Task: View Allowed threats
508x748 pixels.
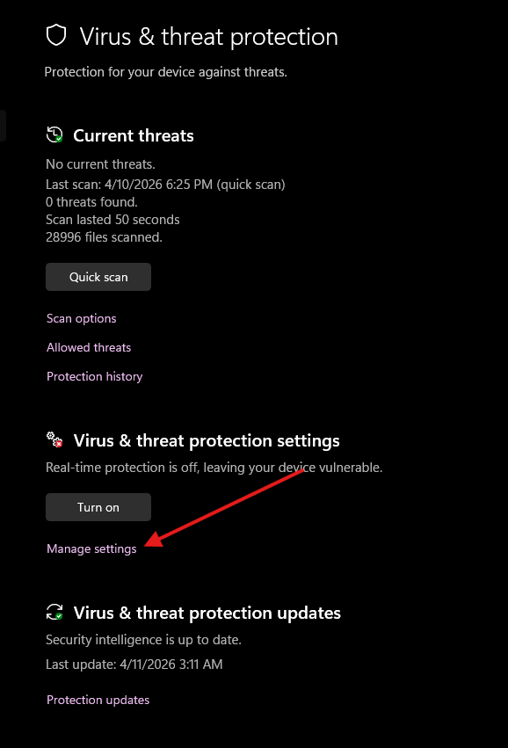Action: pos(88,347)
